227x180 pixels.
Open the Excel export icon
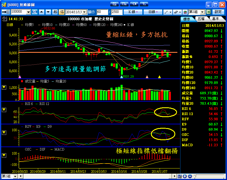208,12
